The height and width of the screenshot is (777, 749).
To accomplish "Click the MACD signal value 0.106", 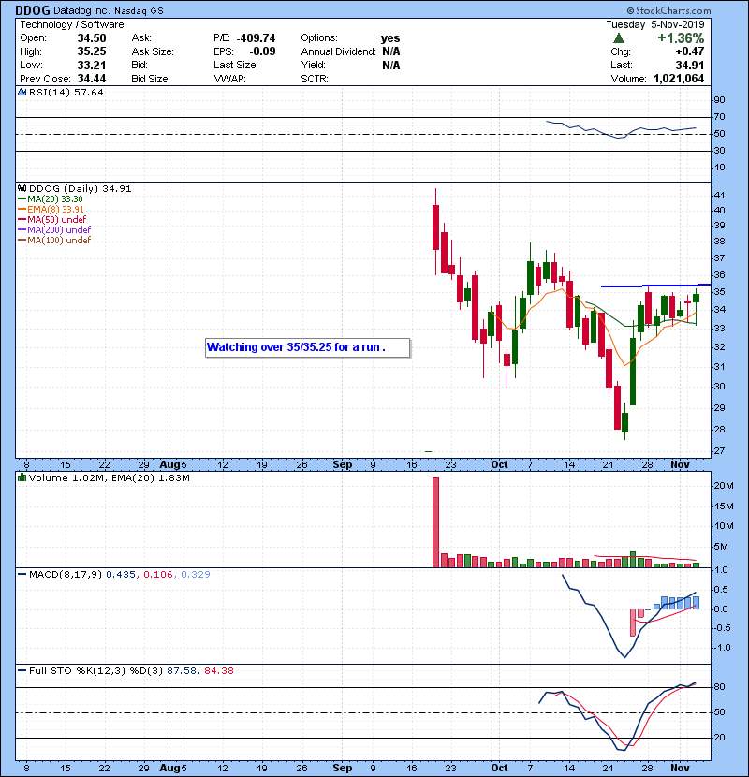I will (158, 575).
